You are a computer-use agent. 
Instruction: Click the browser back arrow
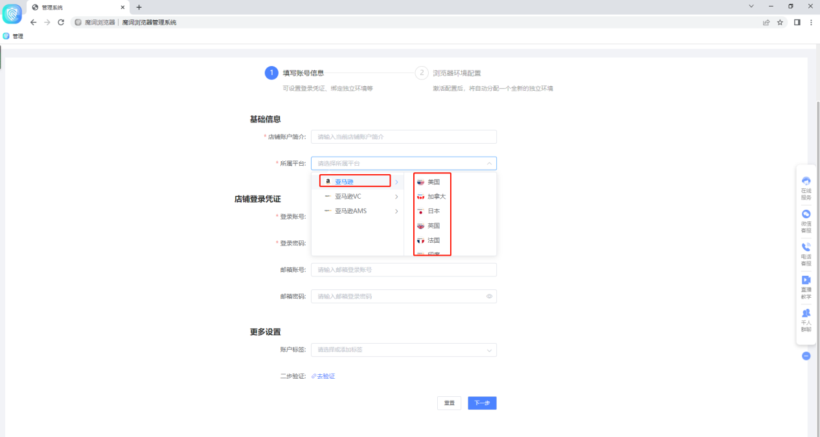point(34,22)
